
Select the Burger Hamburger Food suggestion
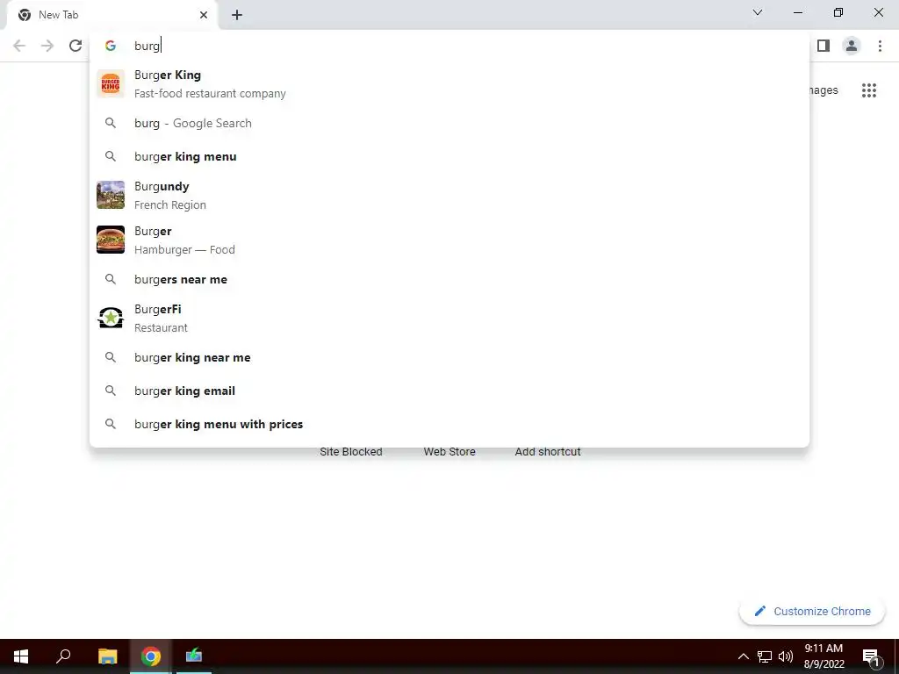point(449,240)
